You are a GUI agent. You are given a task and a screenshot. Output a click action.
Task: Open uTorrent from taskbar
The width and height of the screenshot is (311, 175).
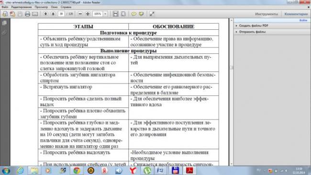click(147, 171)
